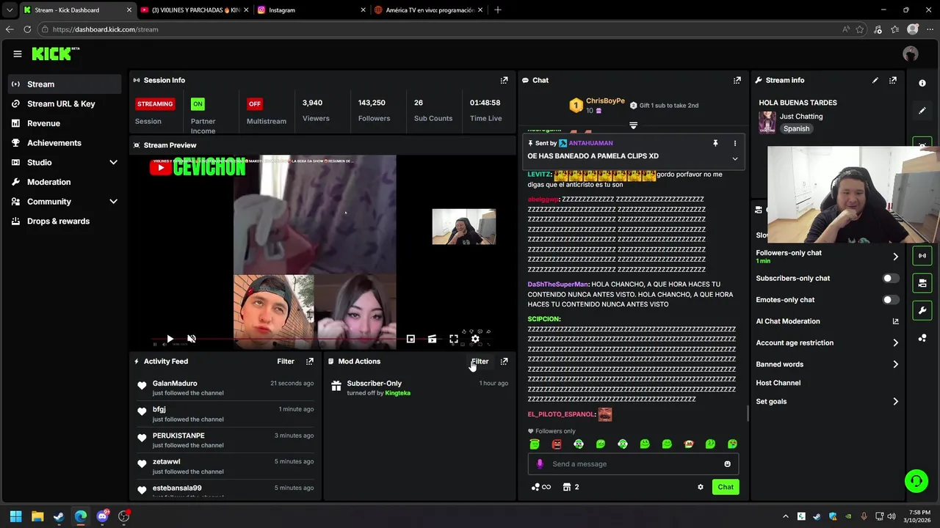This screenshot has width=940, height=528.
Task: Open AI Chat Moderation external link
Action: [895, 321]
